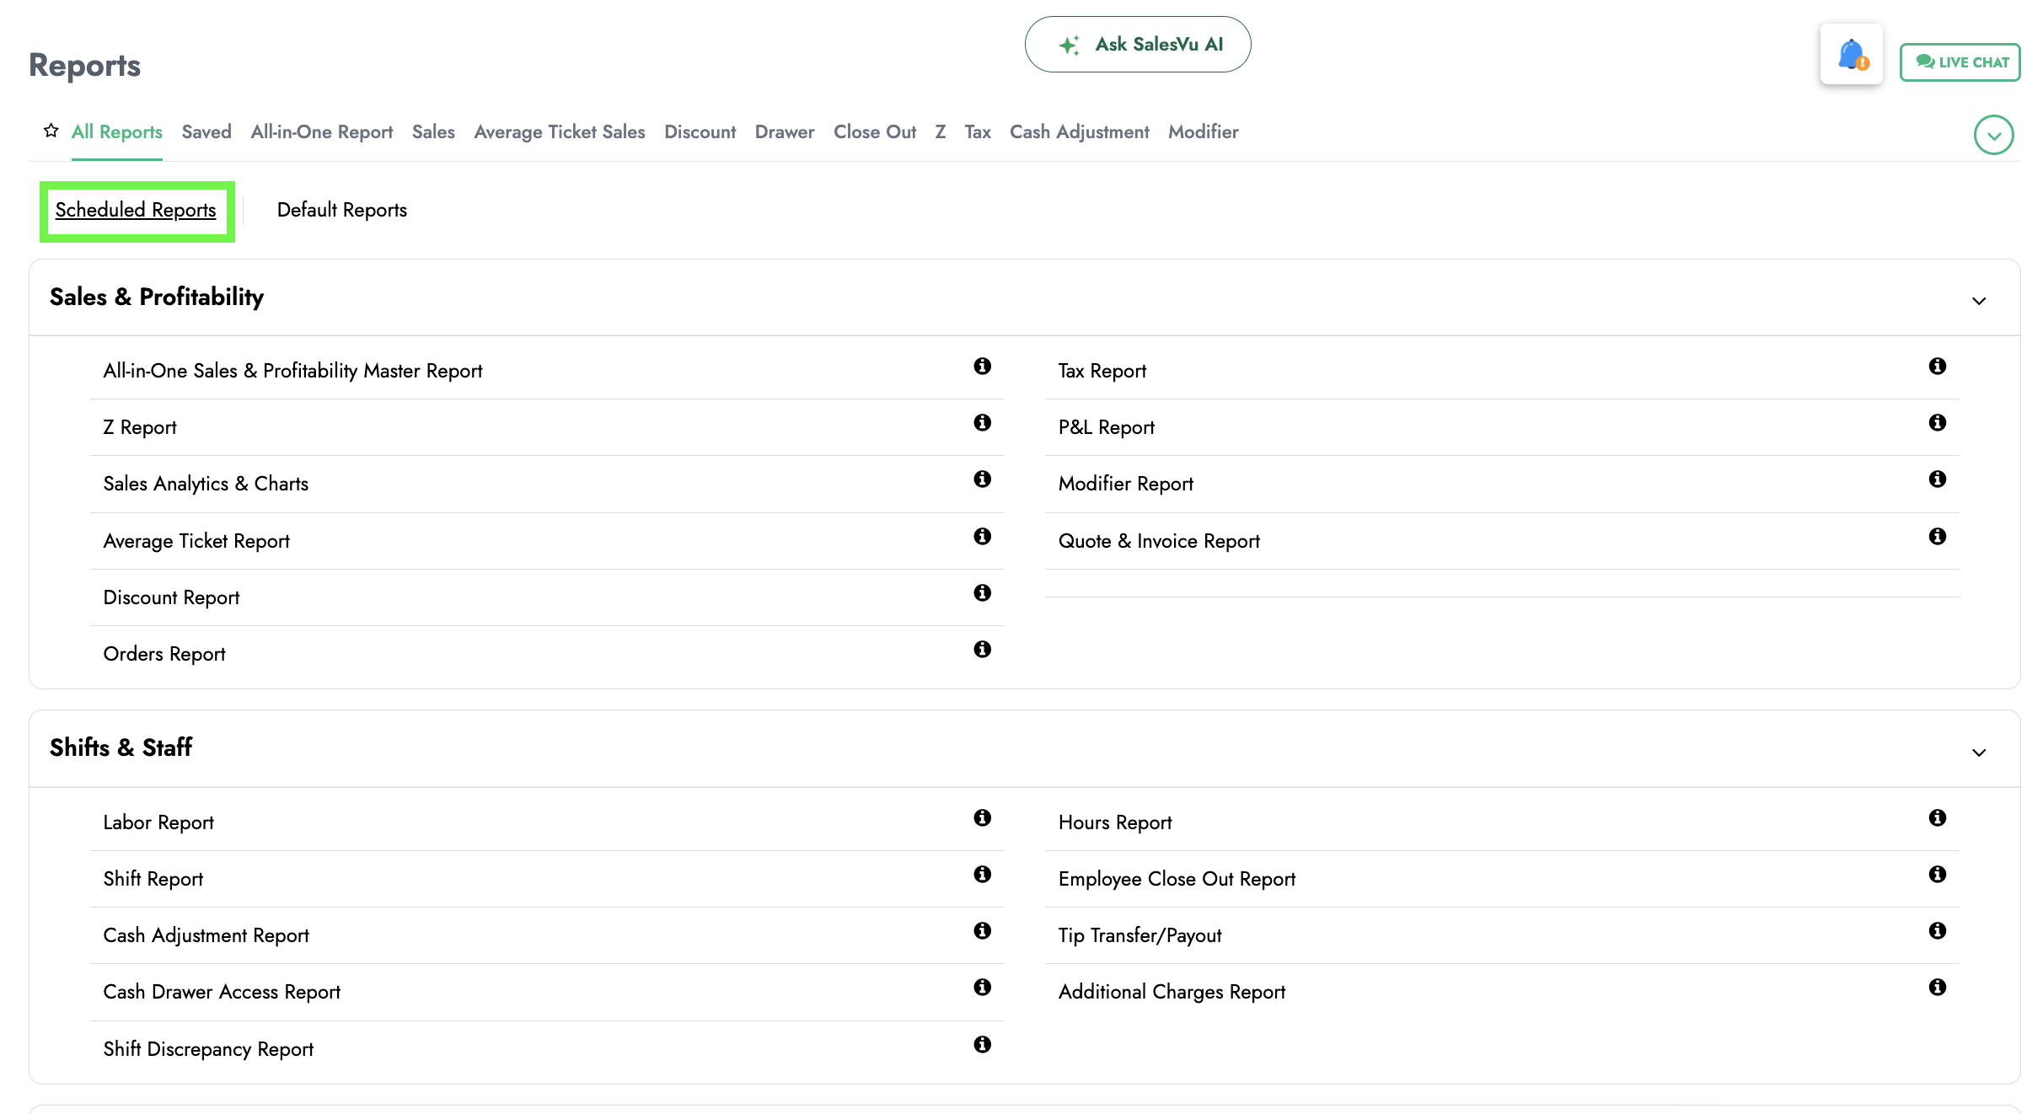Open the Sales Analytics & Charts report
The height and width of the screenshot is (1114, 2043).
point(206,485)
